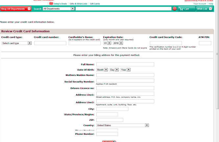Open Your Account link
This screenshot has height=142, width=219.
coord(200,4)
